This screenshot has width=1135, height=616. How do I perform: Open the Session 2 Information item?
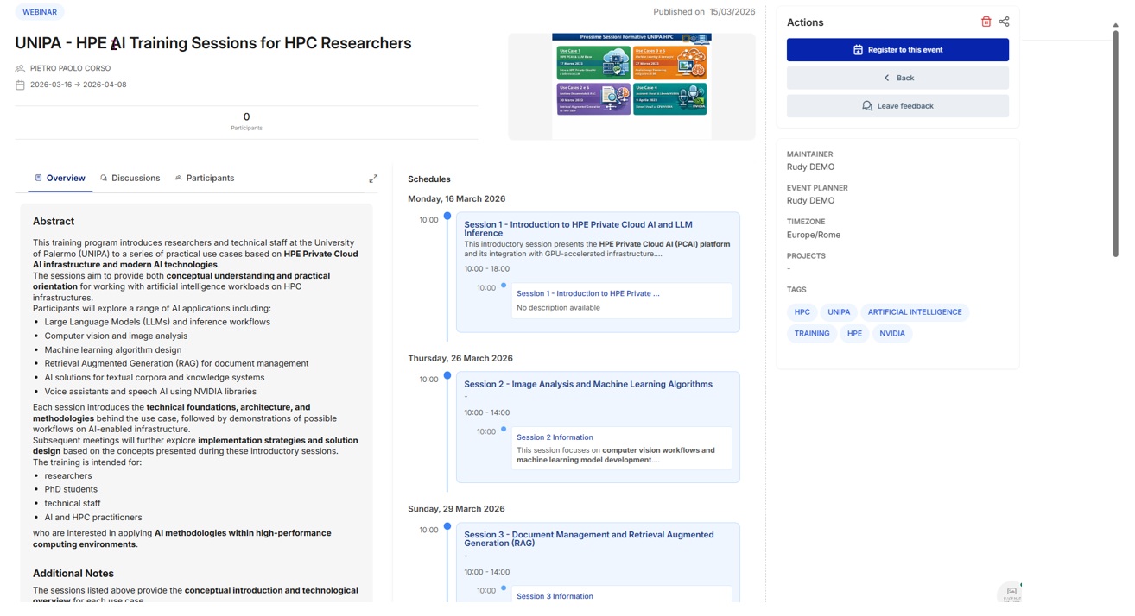(x=555, y=437)
